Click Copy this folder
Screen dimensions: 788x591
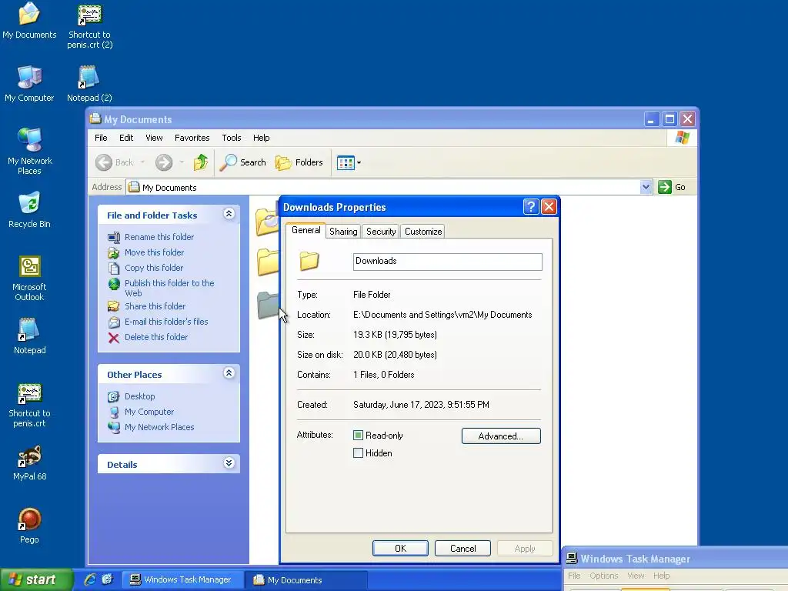pyautogui.click(x=154, y=268)
